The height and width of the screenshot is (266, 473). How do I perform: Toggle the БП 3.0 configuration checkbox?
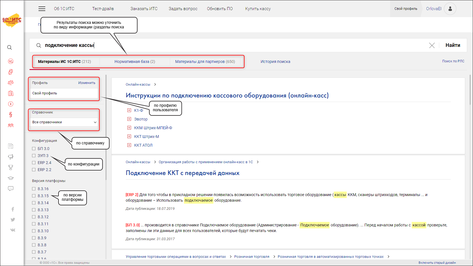click(34, 149)
